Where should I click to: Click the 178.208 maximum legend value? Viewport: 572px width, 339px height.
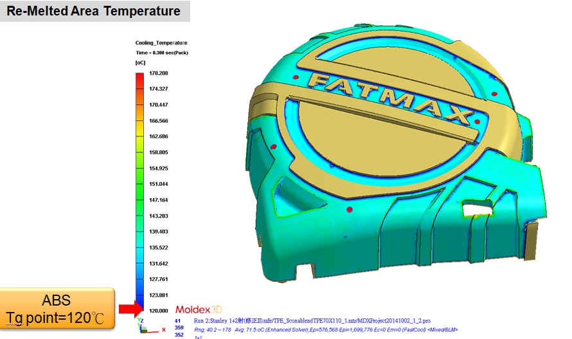pos(158,73)
